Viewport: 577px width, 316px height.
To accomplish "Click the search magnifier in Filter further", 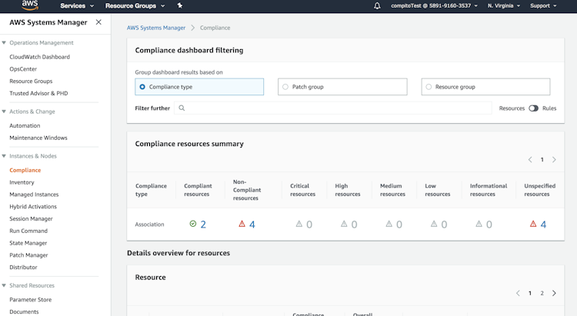I will pos(182,108).
